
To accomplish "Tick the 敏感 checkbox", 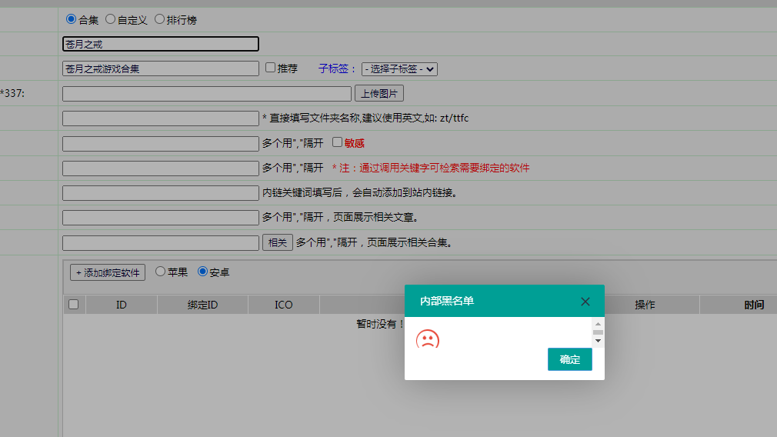I will point(337,142).
